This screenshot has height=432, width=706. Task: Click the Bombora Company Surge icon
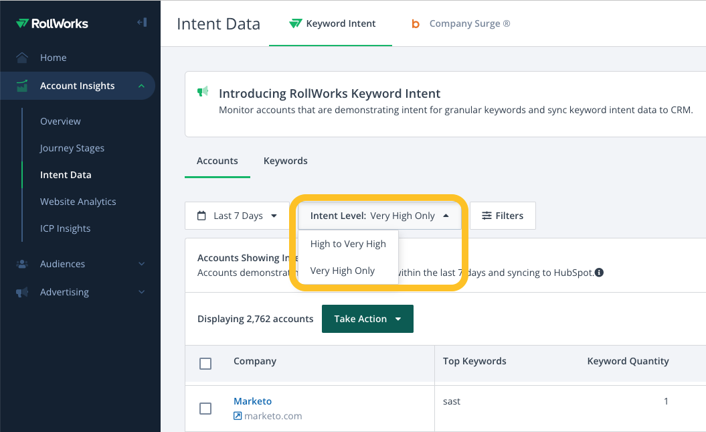(x=416, y=24)
